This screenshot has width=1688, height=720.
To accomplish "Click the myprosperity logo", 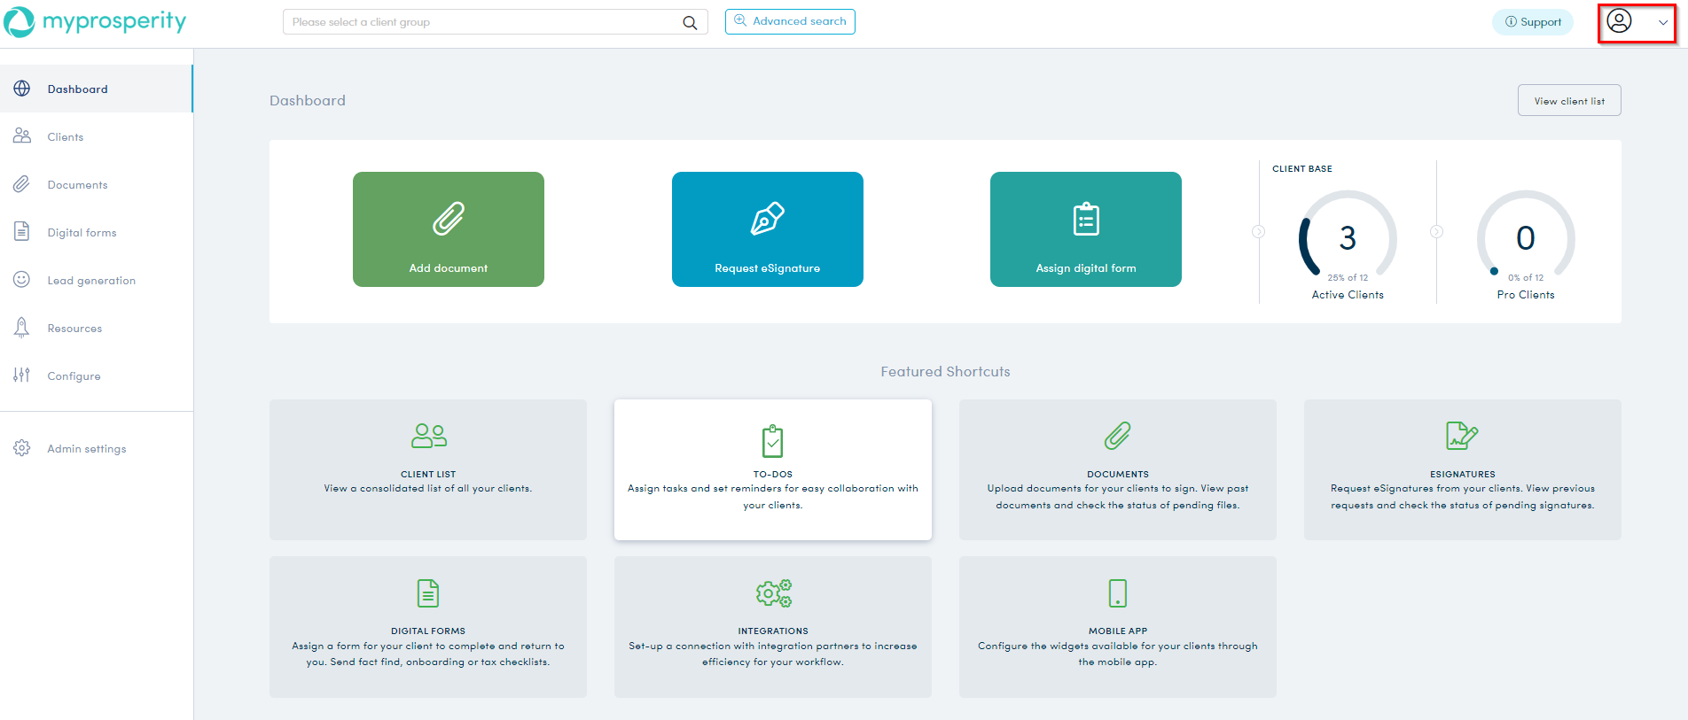I will click(x=96, y=22).
